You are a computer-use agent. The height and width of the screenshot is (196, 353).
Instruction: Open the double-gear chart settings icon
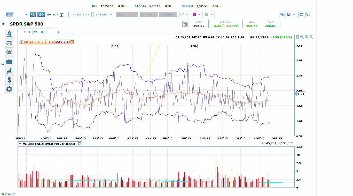282,15
